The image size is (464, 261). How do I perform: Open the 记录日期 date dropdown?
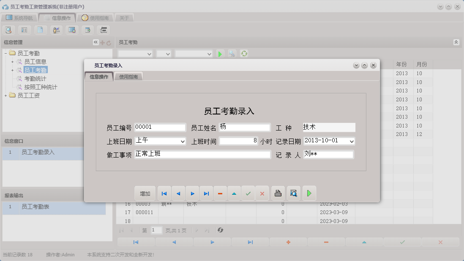pyautogui.click(x=350, y=141)
